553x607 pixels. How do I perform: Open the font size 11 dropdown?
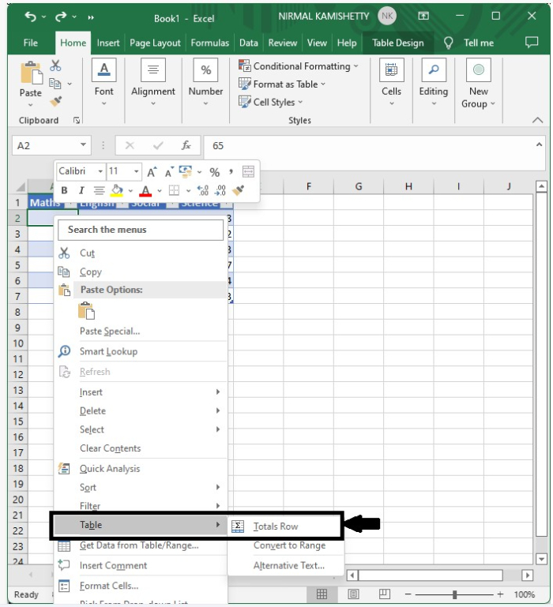137,171
